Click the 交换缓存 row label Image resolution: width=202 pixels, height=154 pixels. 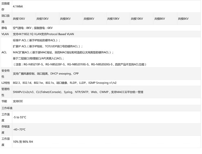(x=6, y=6)
